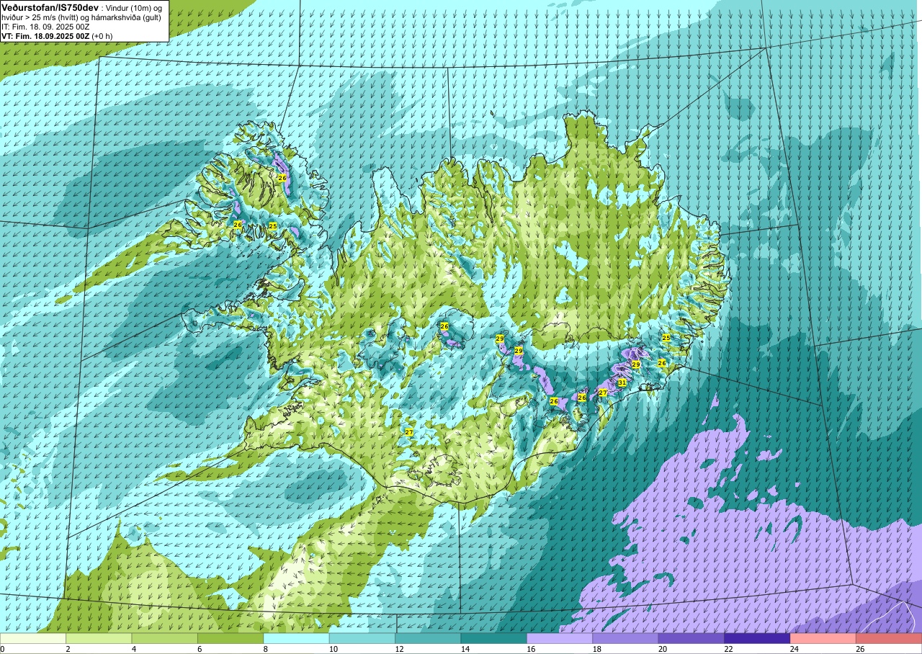The width and height of the screenshot is (922, 654).
Task: Click the legend scale value 22
Action: pyautogui.click(x=729, y=649)
